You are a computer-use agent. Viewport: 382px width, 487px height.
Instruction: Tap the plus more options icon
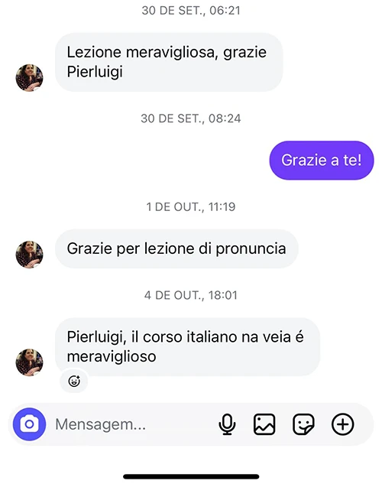tap(342, 424)
